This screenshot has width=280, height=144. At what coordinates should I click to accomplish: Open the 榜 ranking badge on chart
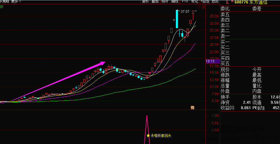(x=193, y=107)
